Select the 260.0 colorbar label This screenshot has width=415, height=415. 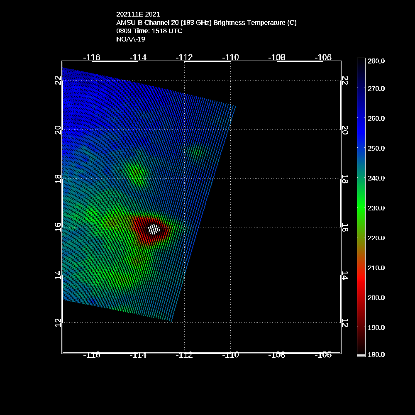pyautogui.click(x=376, y=119)
